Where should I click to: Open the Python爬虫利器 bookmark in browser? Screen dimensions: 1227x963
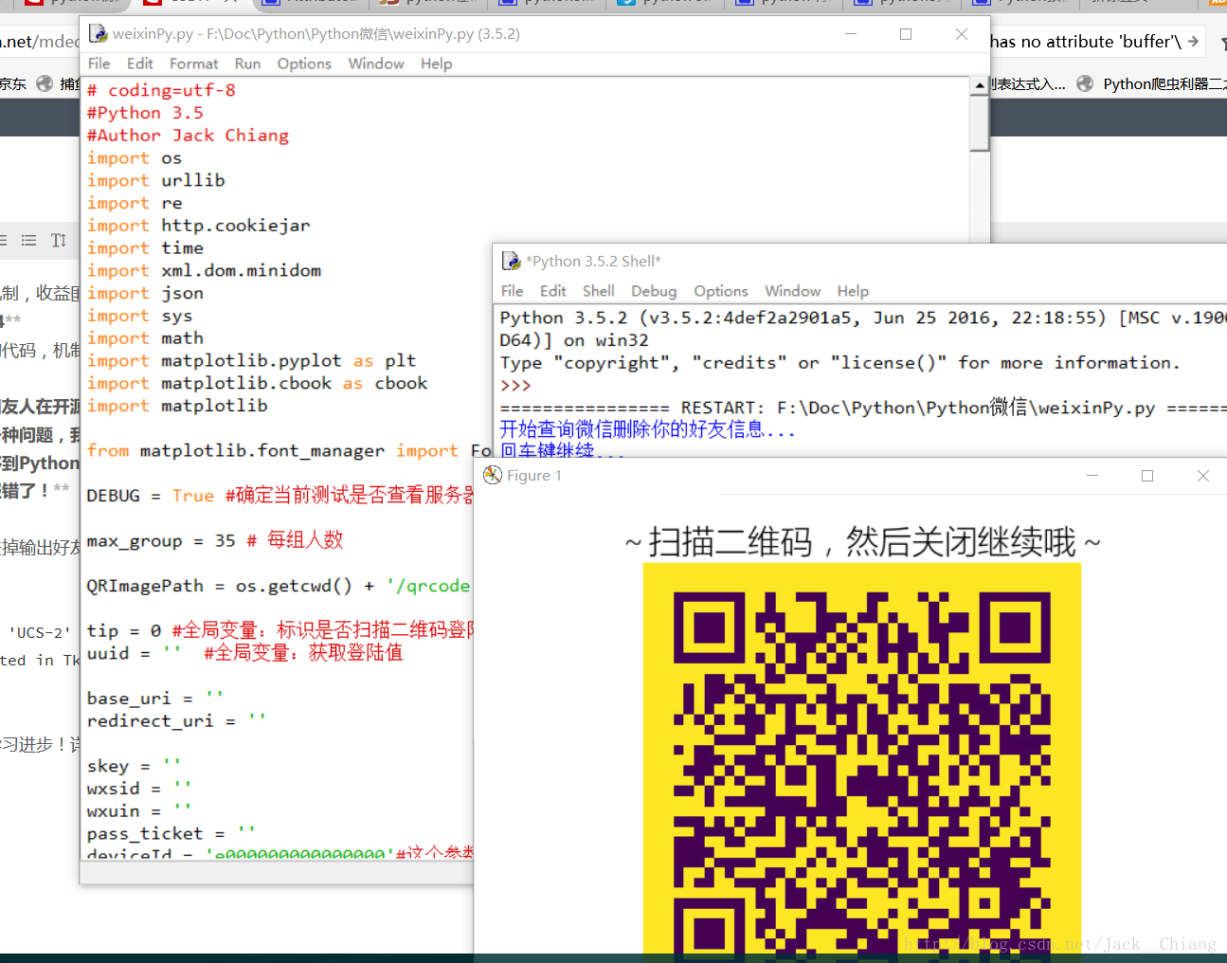[1151, 83]
